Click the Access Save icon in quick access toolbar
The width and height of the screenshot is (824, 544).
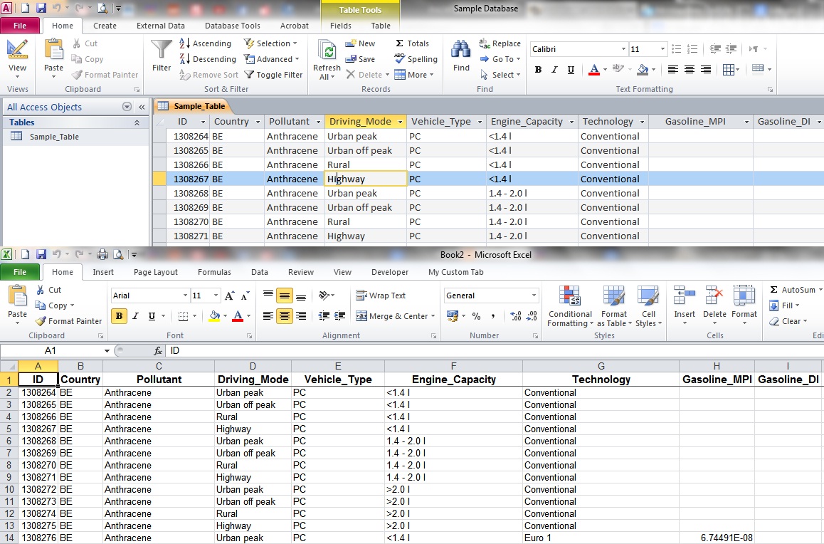(x=41, y=8)
